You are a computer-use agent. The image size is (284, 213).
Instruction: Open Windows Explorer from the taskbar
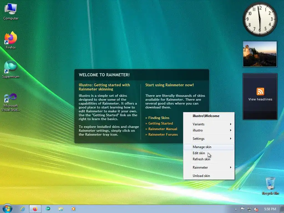tap(61, 209)
